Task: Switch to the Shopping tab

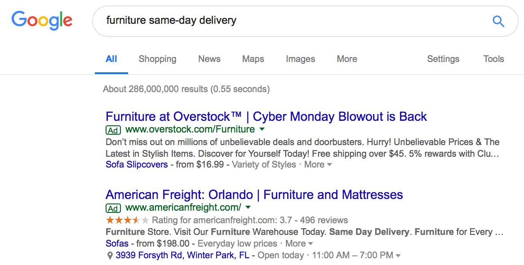Action: (157, 59)
